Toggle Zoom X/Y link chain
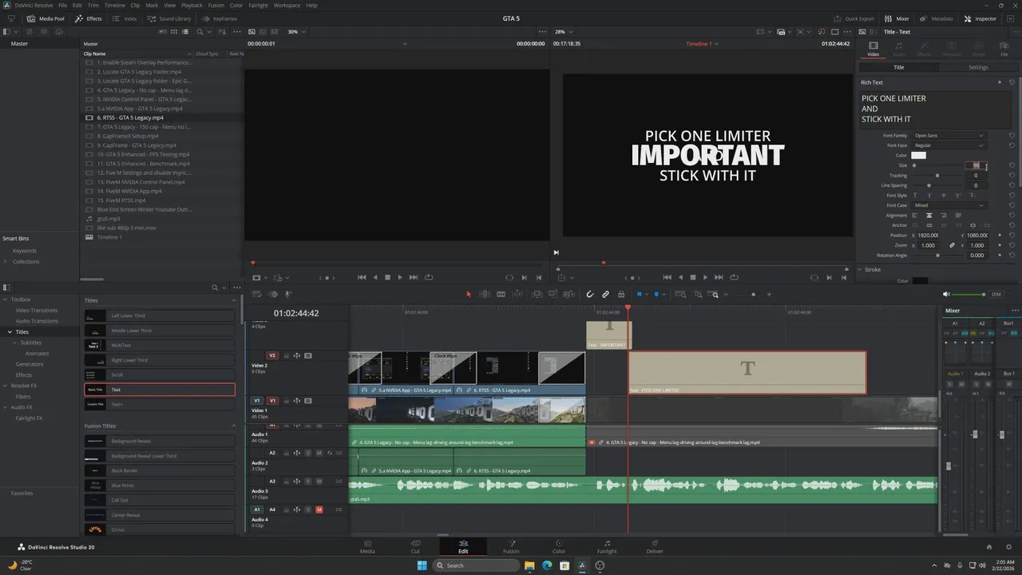1022x575 pixels. pyautogui.click(x=952, y=245)
